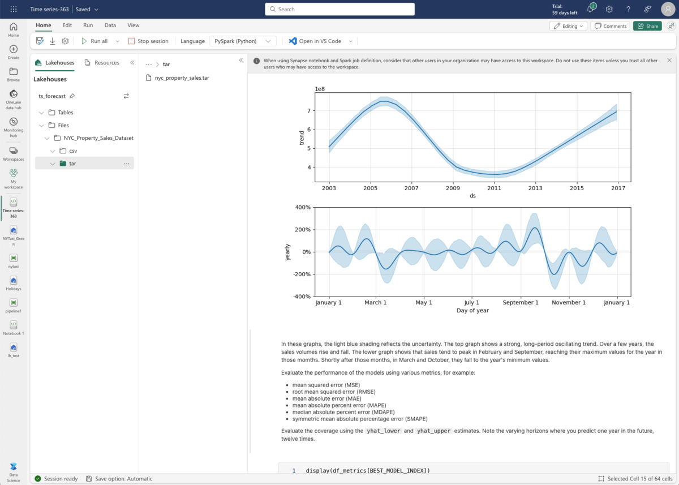Open the View menu
679x485 pixels.
133,25
